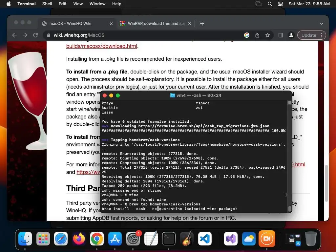This screenshot has width=336, height=252.
Task: Open the Chrome profile icon
Action: pyautogui.click(x=291, y=35)
